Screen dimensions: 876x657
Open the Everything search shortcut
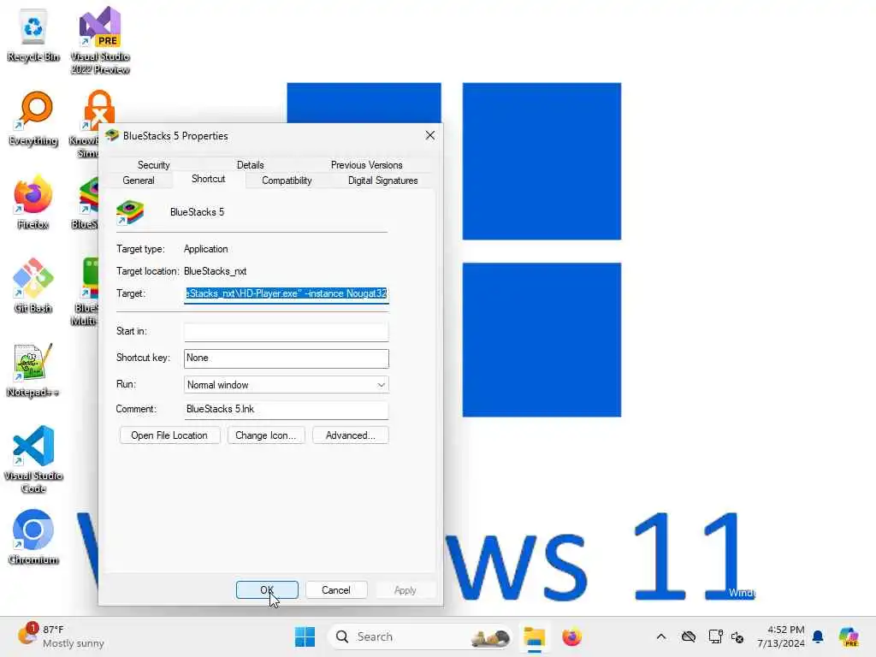pyautogui.click(x=33, y=119)
